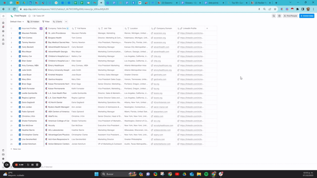Expand the Default View dropdown
This screenshot has width=317, height=178.
click(17, 22)
